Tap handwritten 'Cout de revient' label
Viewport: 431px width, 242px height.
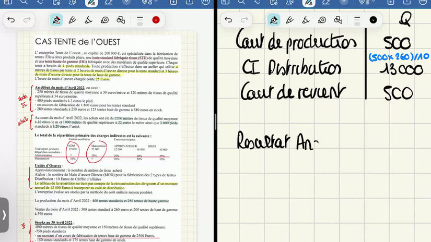[x=293, y=92]
